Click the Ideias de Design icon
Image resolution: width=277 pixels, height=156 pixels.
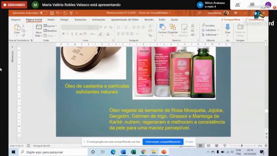click(x=240, y=27)
